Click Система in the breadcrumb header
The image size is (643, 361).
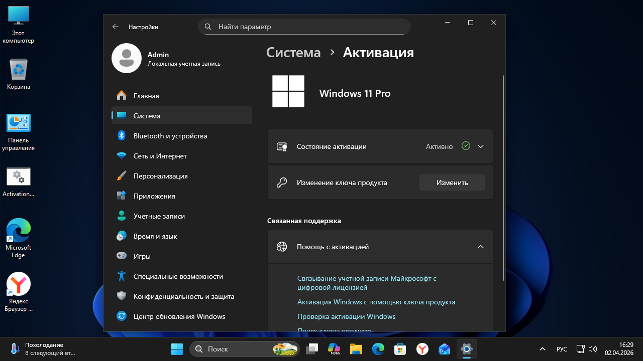click(293, 53)
